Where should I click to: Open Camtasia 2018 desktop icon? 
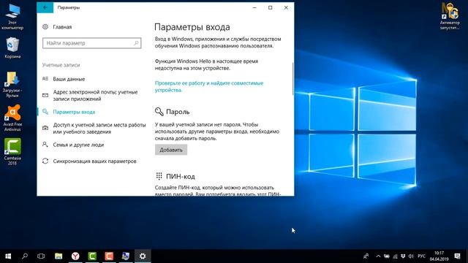[x=12, y=152]
